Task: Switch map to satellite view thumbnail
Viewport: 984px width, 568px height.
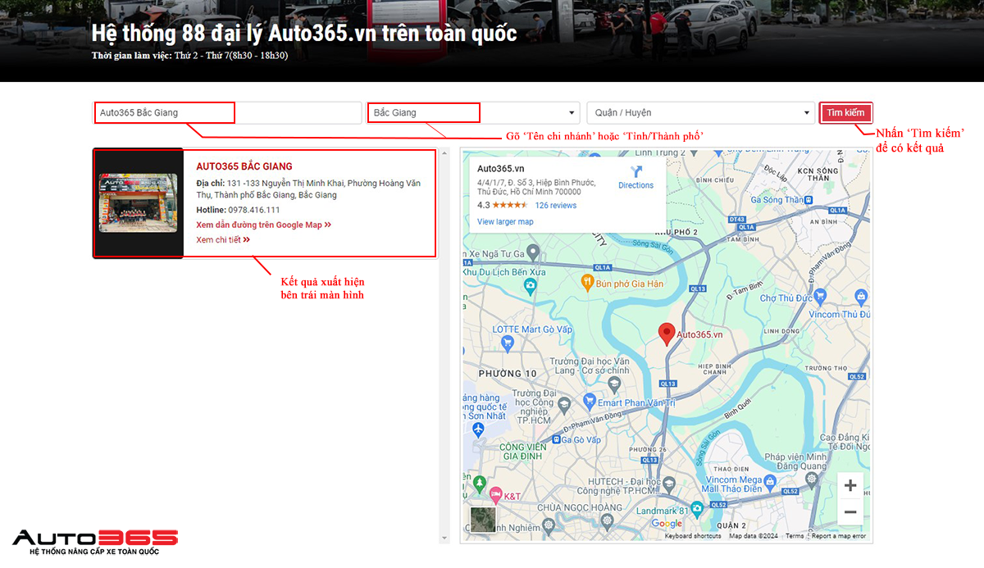Action: [483, 520]
